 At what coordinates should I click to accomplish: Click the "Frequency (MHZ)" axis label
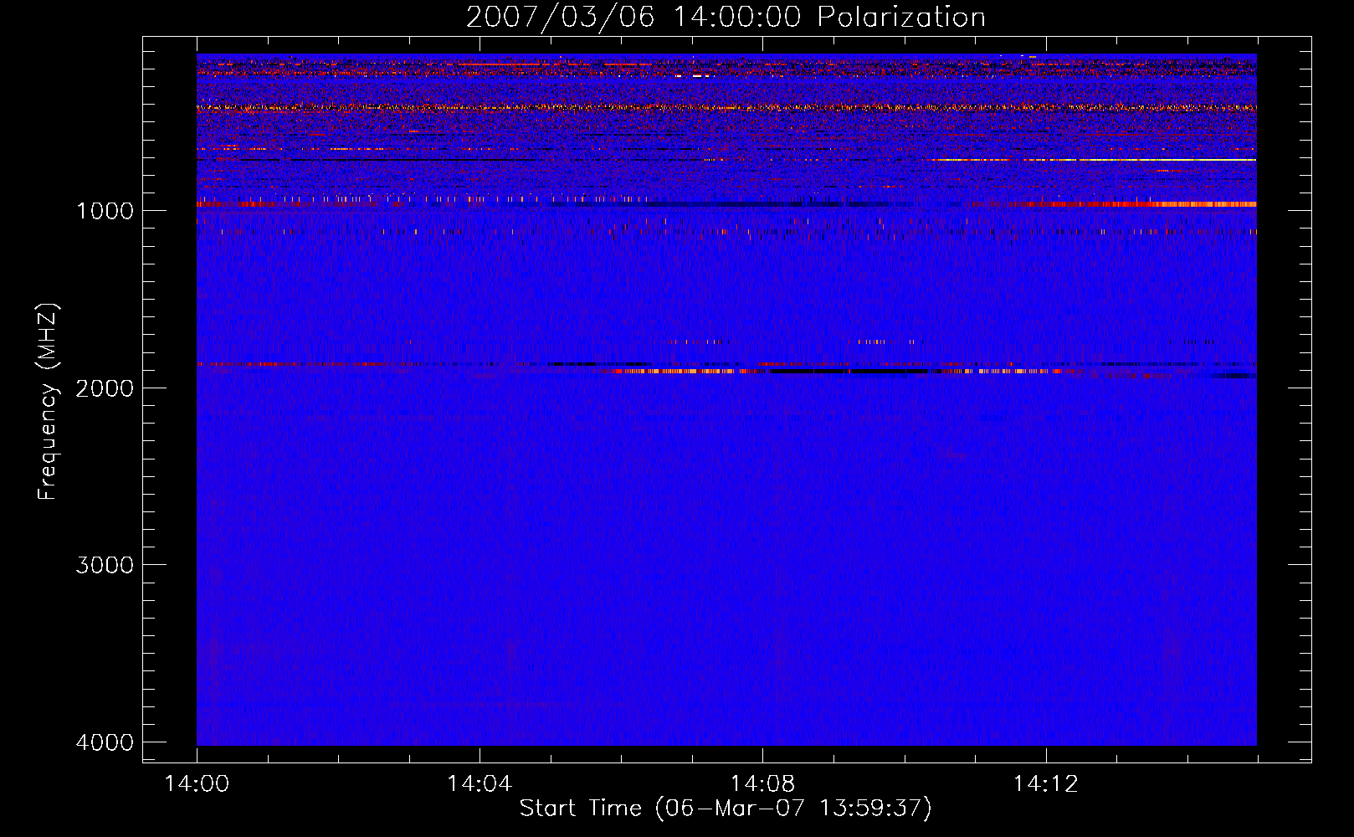(48, 402)
